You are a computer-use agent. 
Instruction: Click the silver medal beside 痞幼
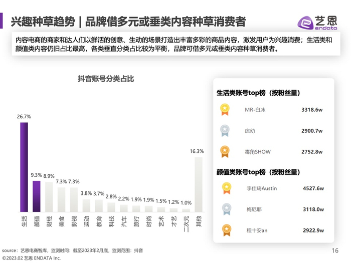225,131
